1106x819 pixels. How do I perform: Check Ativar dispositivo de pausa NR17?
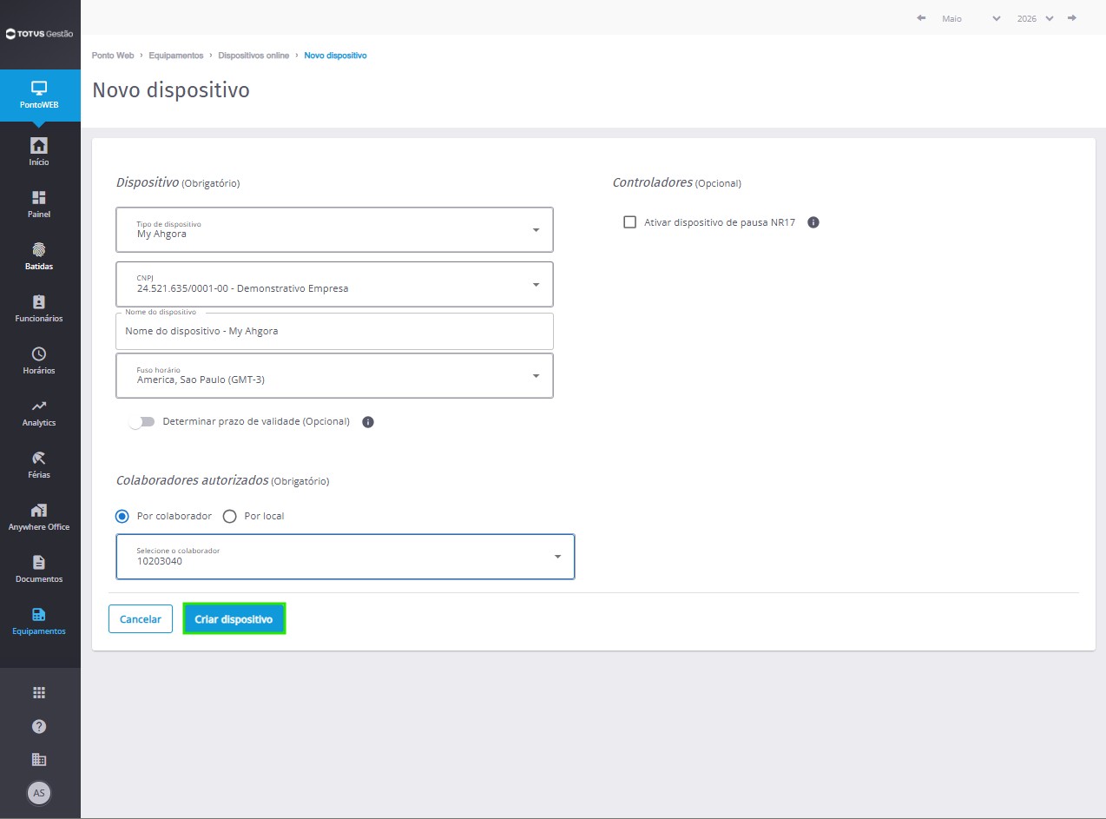(x=630, y=222)
